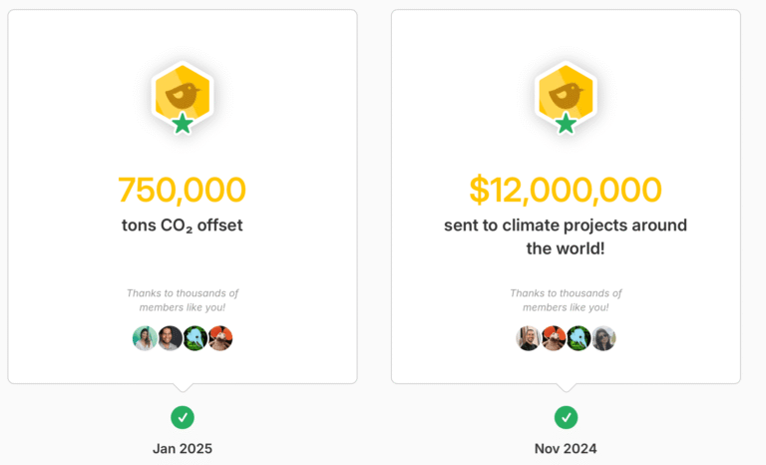Select blue elephant avatar in $12,000,000 card

[578, 338]
